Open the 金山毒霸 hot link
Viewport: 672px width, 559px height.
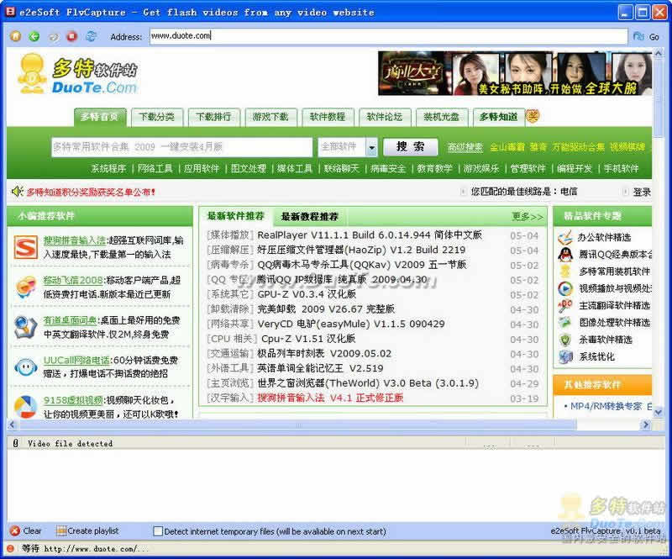point(507,147)
